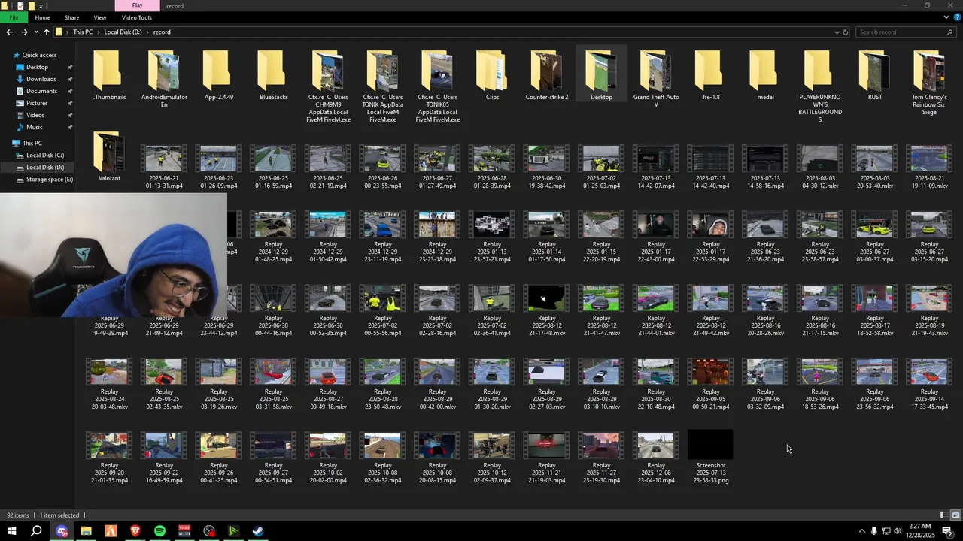Open the .Thumbnails folder

point(109,75)
